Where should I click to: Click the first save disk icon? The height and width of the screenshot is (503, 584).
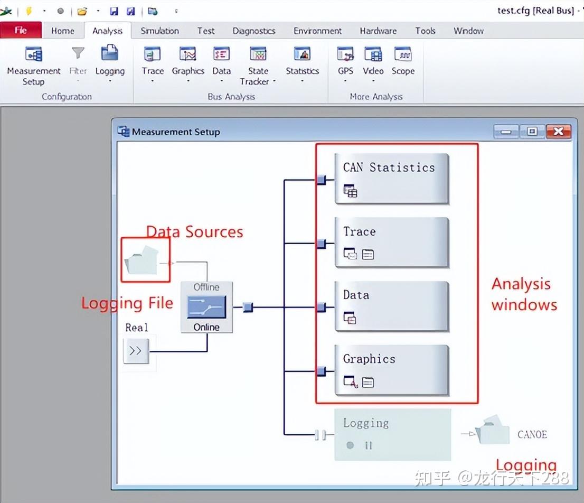[114, 11]
